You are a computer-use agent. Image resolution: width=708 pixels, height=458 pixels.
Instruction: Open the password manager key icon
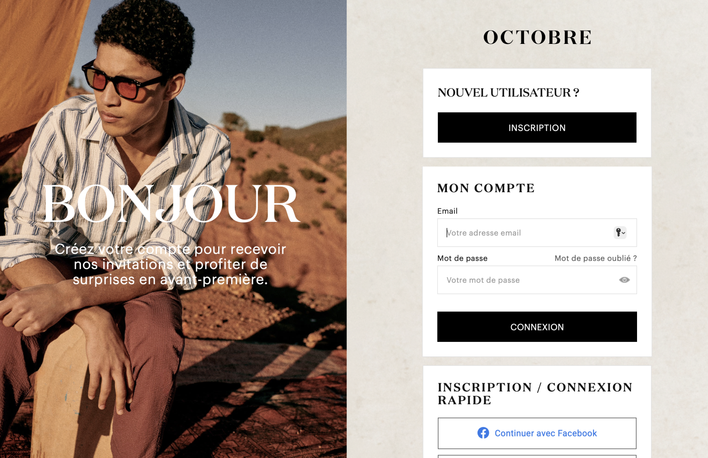(620, 233)
